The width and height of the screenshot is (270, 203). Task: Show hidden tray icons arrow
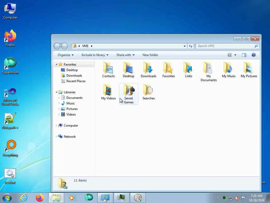[x=218, y=198]
